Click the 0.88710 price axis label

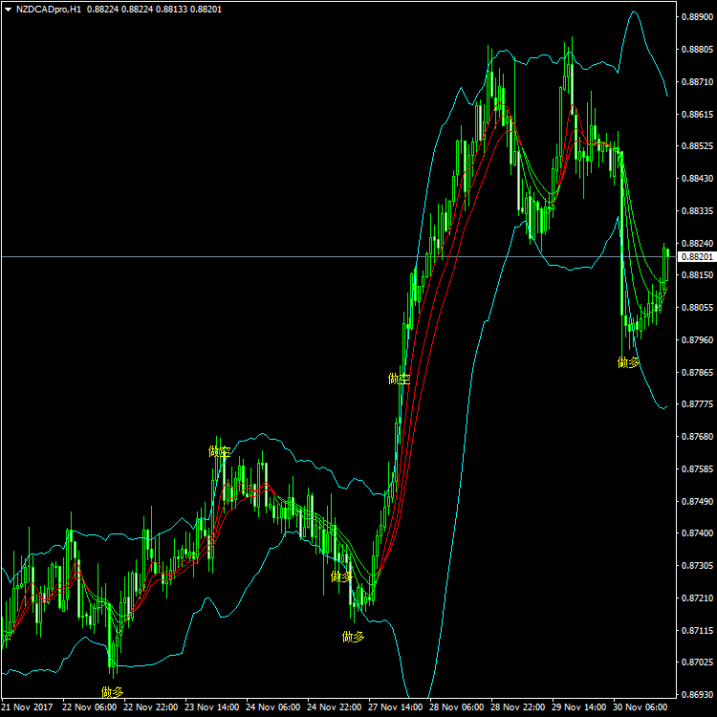pyautogui.click(x=697, y=82)
